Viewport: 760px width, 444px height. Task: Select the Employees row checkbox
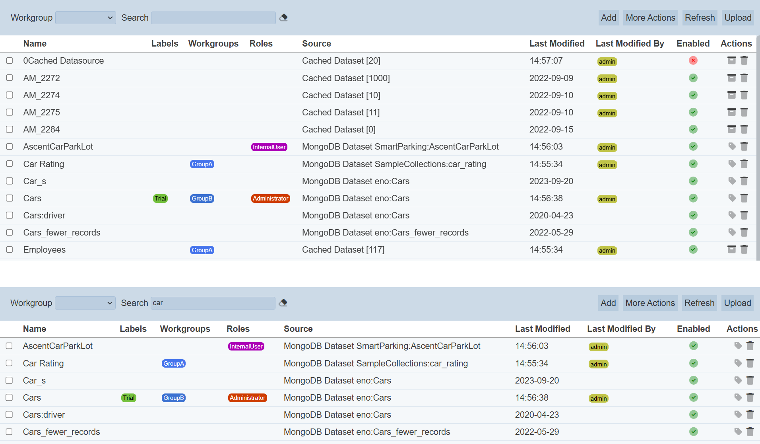tap(10, 249)
